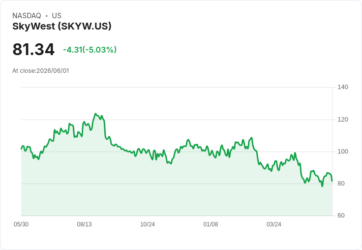Click the NASDAQ exchange label
Screen dimensions: 362x250
pos(27,16)
